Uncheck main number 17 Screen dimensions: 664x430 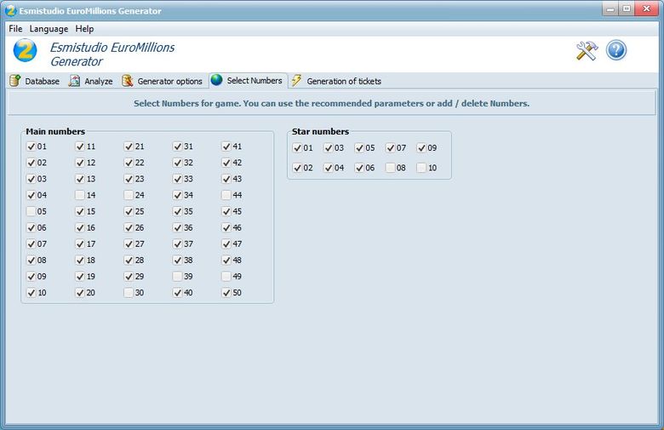(x=80, y=244)
